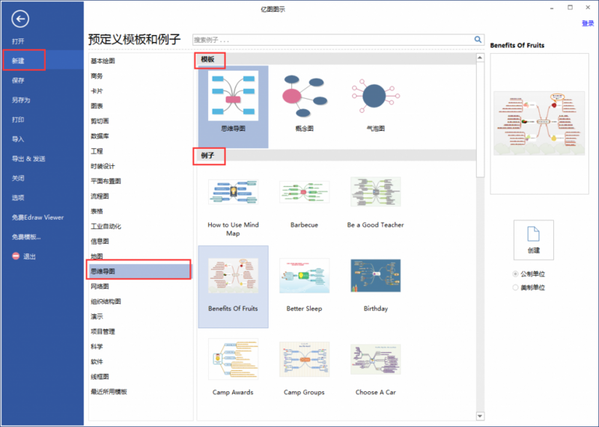The height and width of the screenshot is (427, 599).
Task: Select the 商务 category
Action: click(97, 76)
